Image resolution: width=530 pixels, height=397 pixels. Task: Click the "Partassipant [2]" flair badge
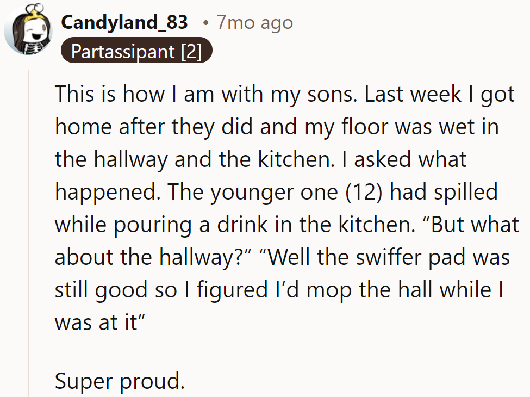pos(136,52)
